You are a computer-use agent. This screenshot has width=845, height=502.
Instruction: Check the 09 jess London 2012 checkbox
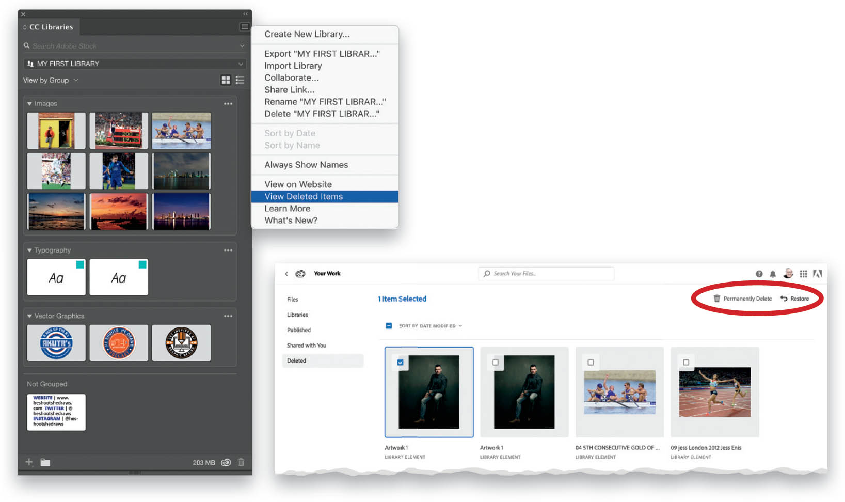tap(686, 363)
